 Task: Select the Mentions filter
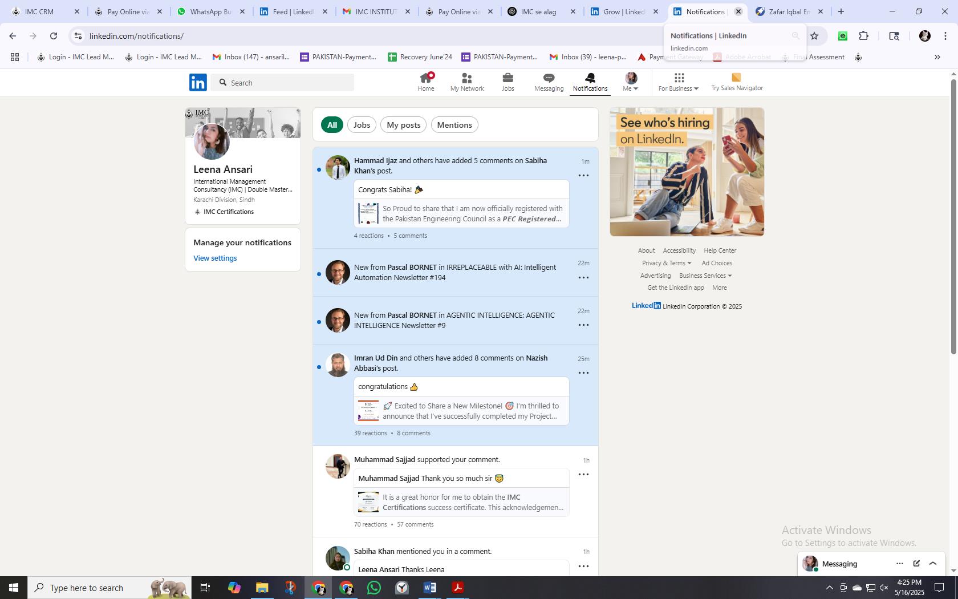[454, 125]
